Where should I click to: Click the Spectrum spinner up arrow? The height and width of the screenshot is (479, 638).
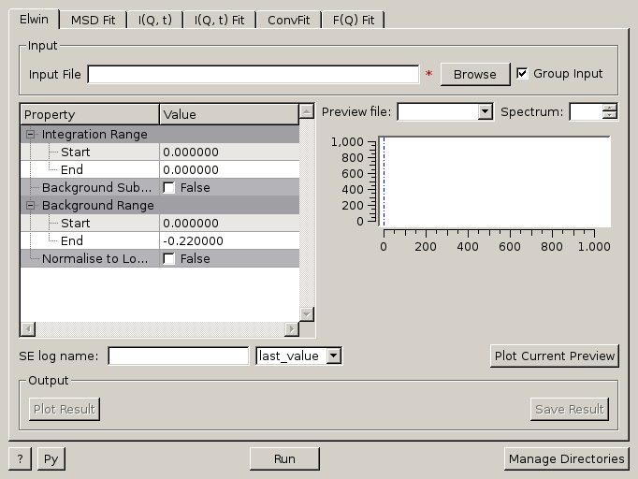[x=610, y=108]
